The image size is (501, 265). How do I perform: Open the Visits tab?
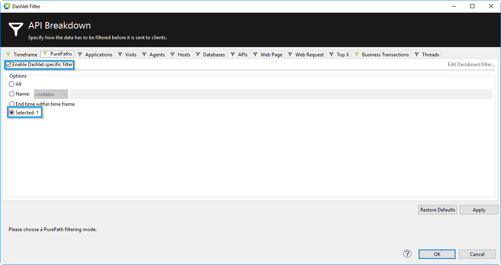tap(127, 54)
